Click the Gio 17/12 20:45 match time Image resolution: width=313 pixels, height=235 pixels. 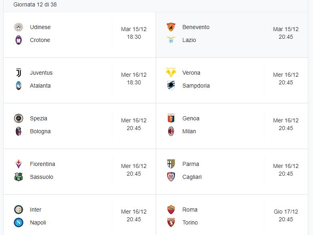pos(286,216)
